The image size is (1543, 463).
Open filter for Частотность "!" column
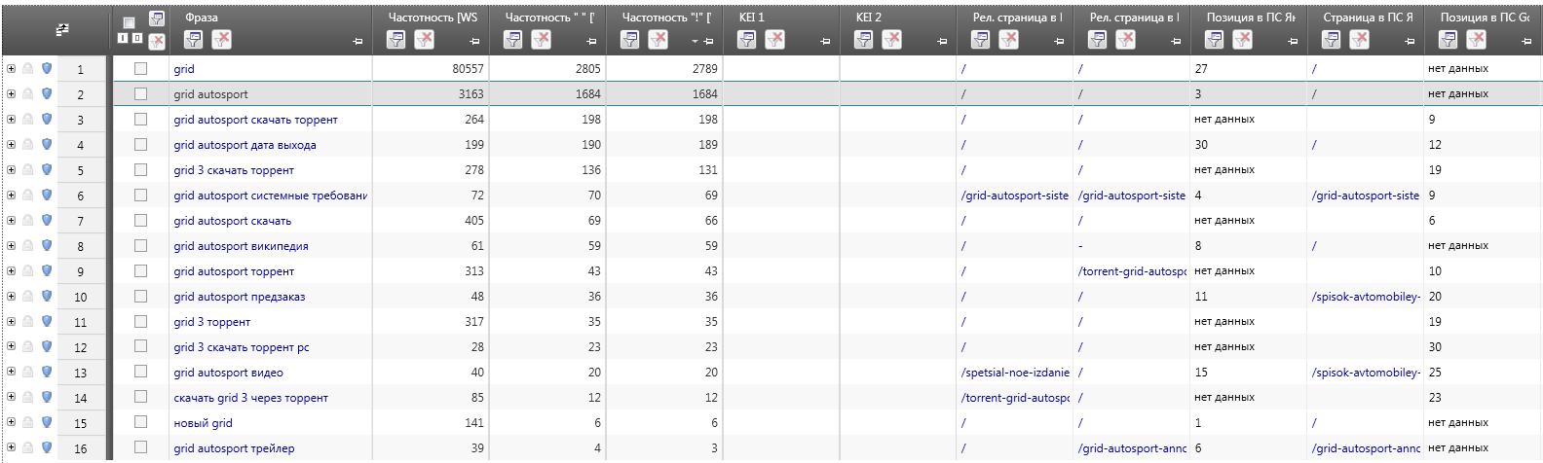tap(630, 39)
